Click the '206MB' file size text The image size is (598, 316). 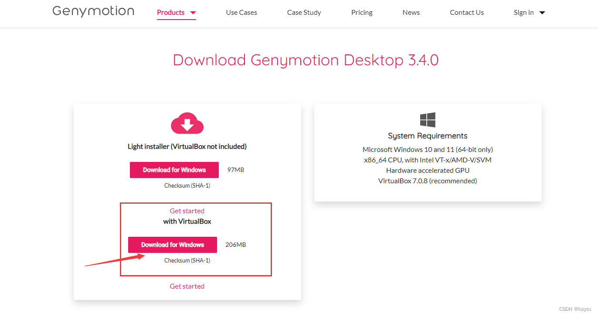(236, 245)
